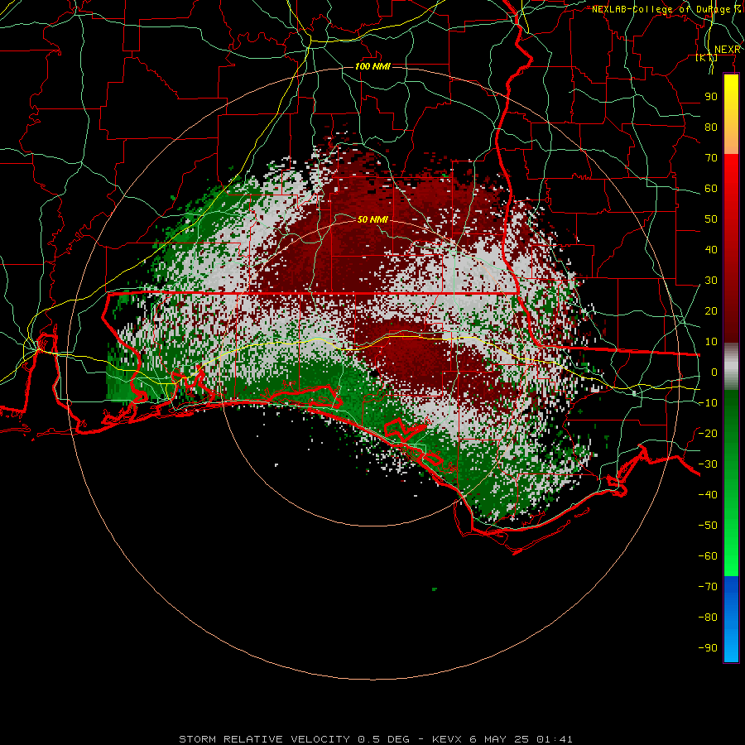Click the -20 value on velocity scale
Image resolution: width=745 pixels, height=745 pixels.
[x=708, y=433]
